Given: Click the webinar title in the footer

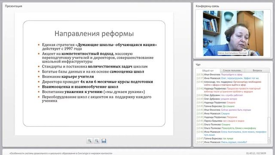Looking at the screenshot, I should (x=61, y=153).
